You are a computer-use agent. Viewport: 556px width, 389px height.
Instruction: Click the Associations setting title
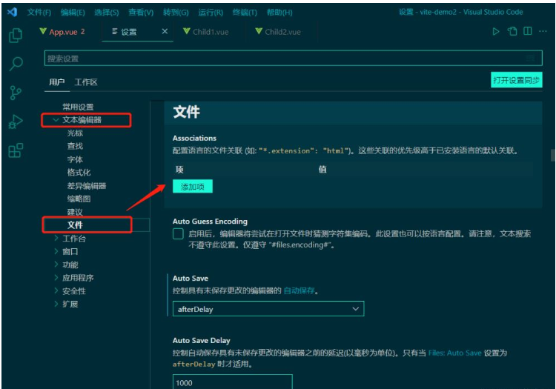194,138
